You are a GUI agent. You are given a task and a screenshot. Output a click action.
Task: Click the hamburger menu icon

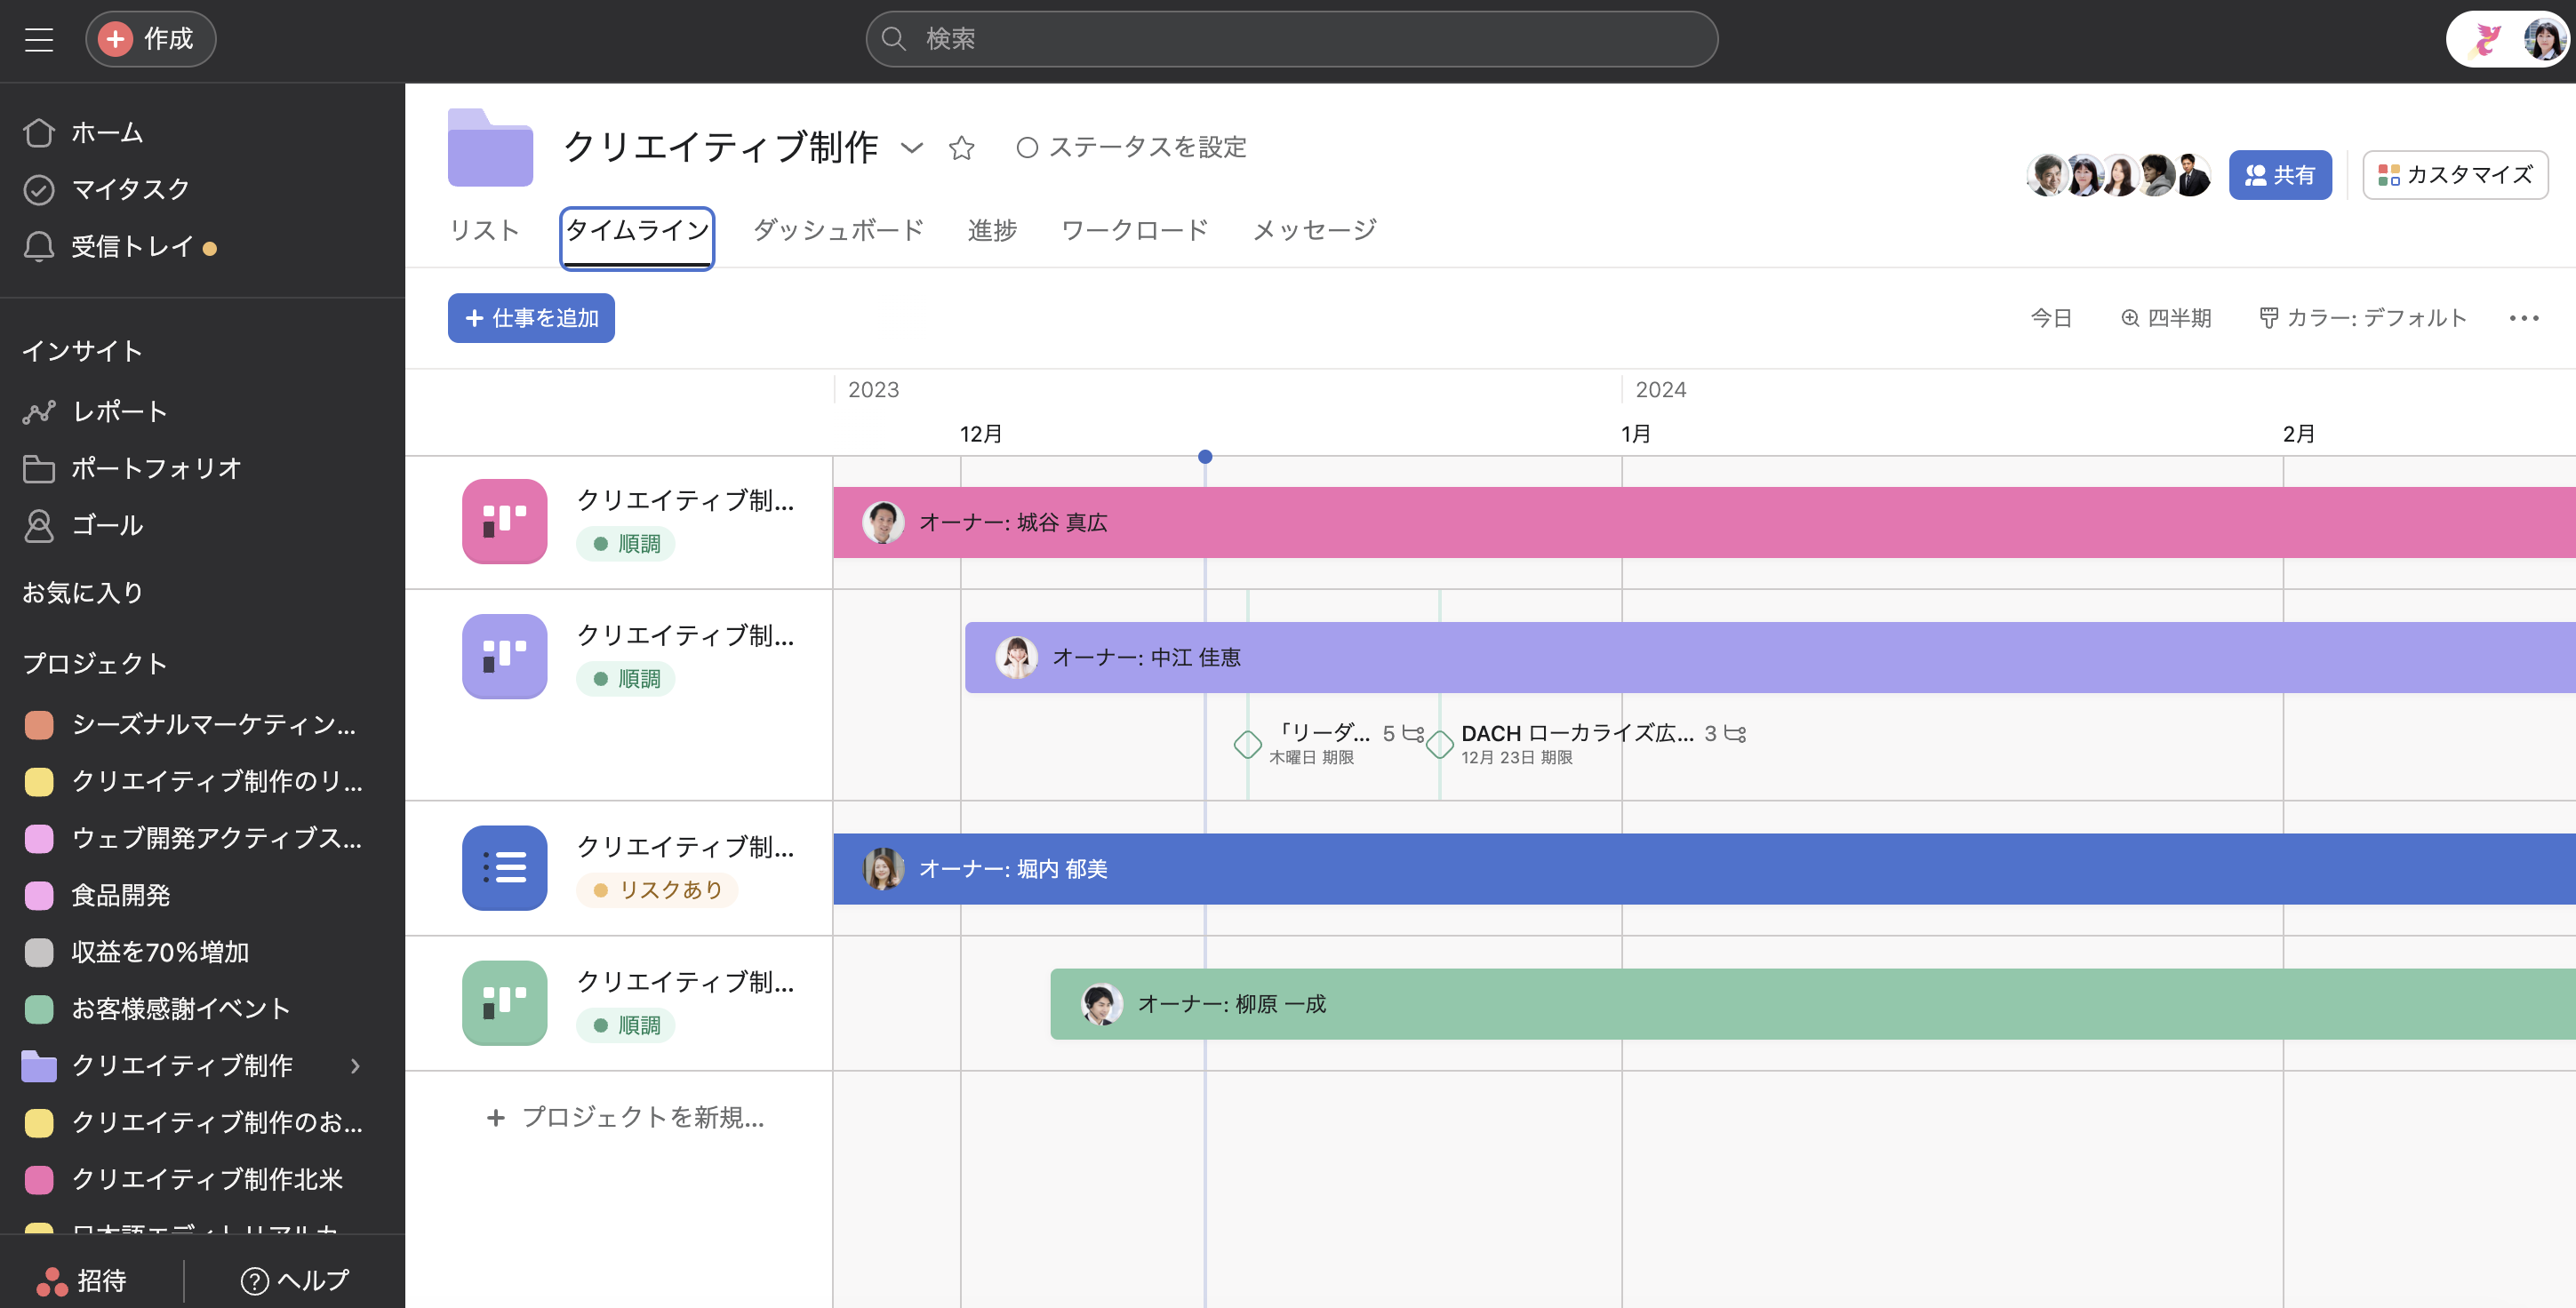pos(39,39)
